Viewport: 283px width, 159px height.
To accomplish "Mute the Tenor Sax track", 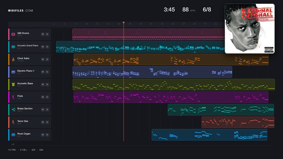I will click(43, 122).
